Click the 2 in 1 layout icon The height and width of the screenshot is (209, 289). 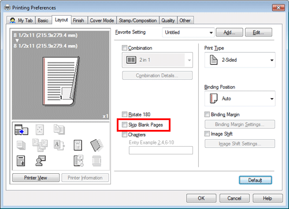(x=131, y=60)
